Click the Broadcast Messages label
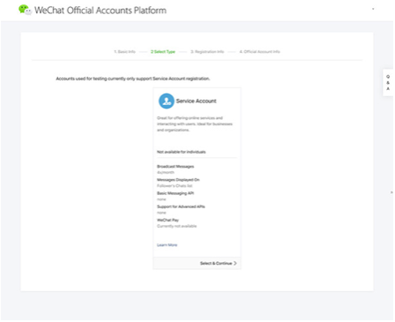 [175, 167]
